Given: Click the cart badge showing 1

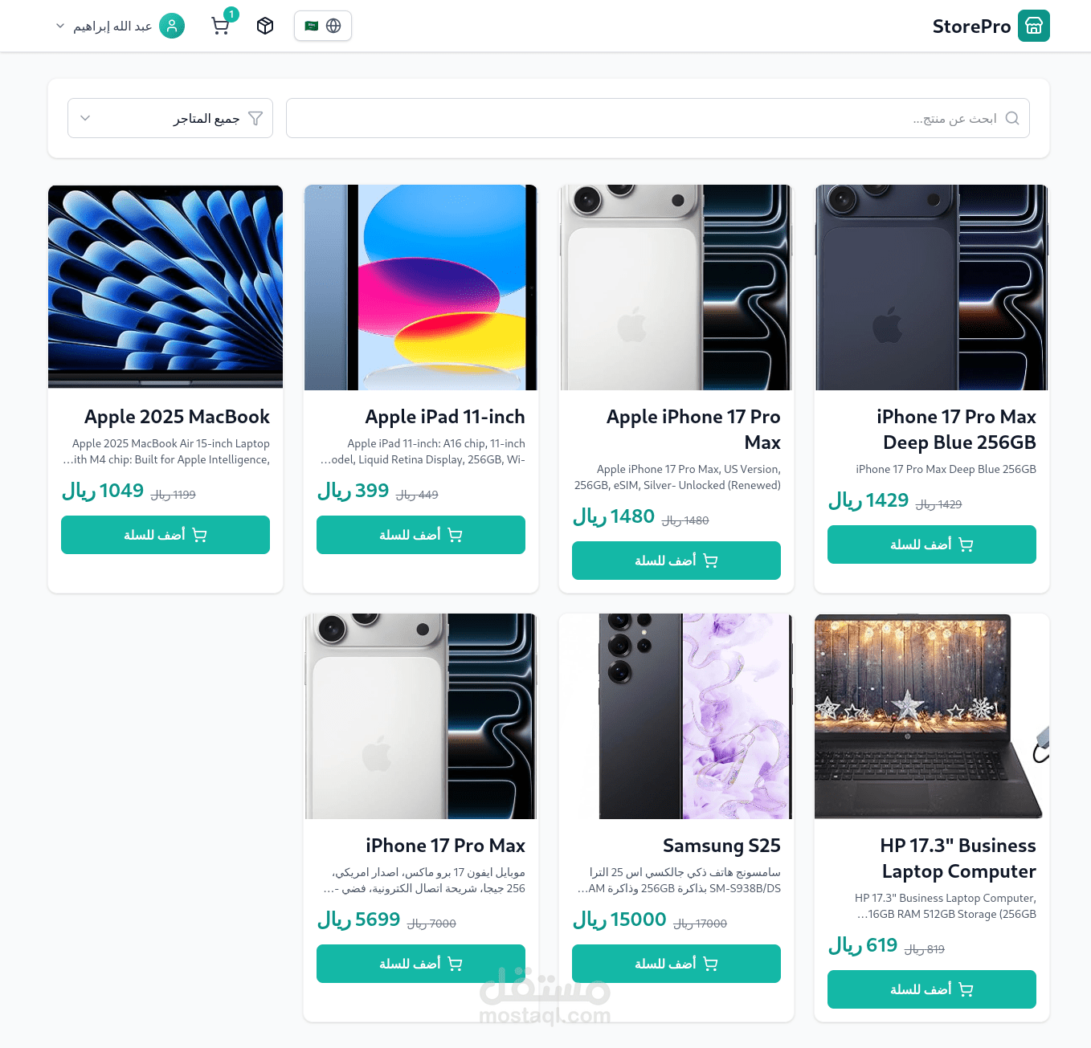Looking at the screenshot, I should click(231, 14).
